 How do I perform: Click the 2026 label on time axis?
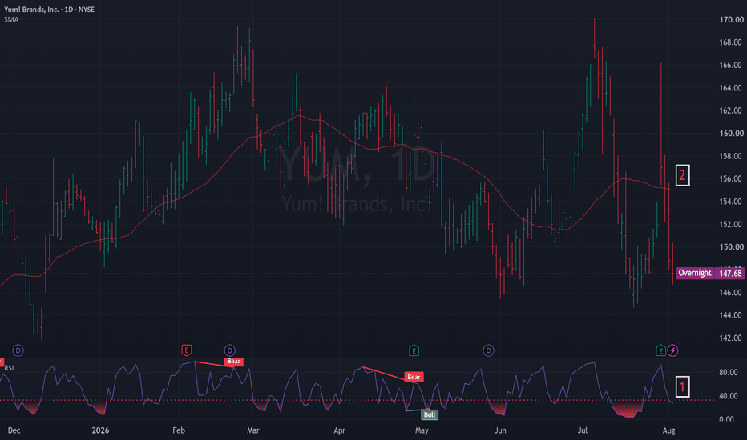[100, 430]
